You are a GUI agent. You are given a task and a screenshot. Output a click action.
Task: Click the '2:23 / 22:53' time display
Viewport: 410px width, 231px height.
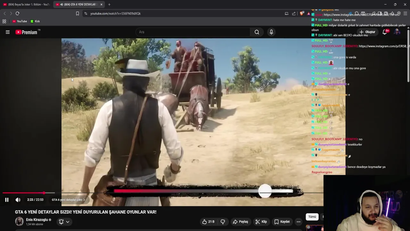(35, 200)
